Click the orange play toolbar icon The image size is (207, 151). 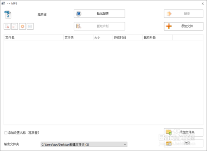point(22,26)
